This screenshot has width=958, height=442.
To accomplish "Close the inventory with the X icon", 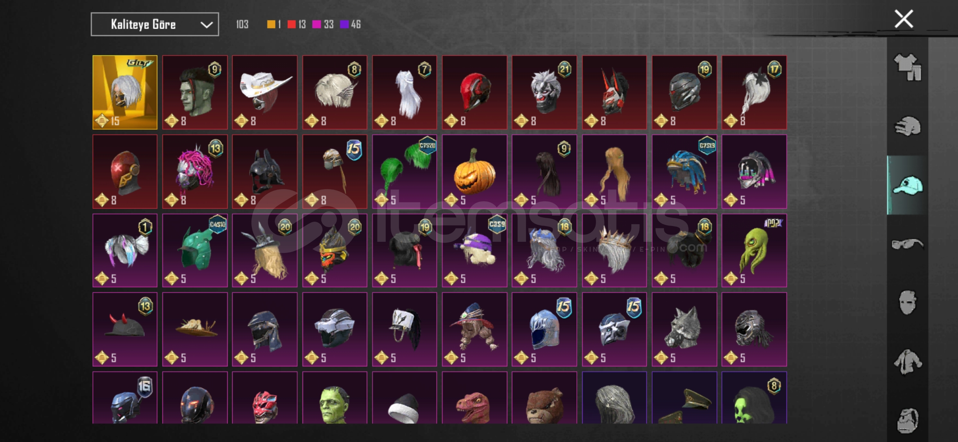I will 904,19.
